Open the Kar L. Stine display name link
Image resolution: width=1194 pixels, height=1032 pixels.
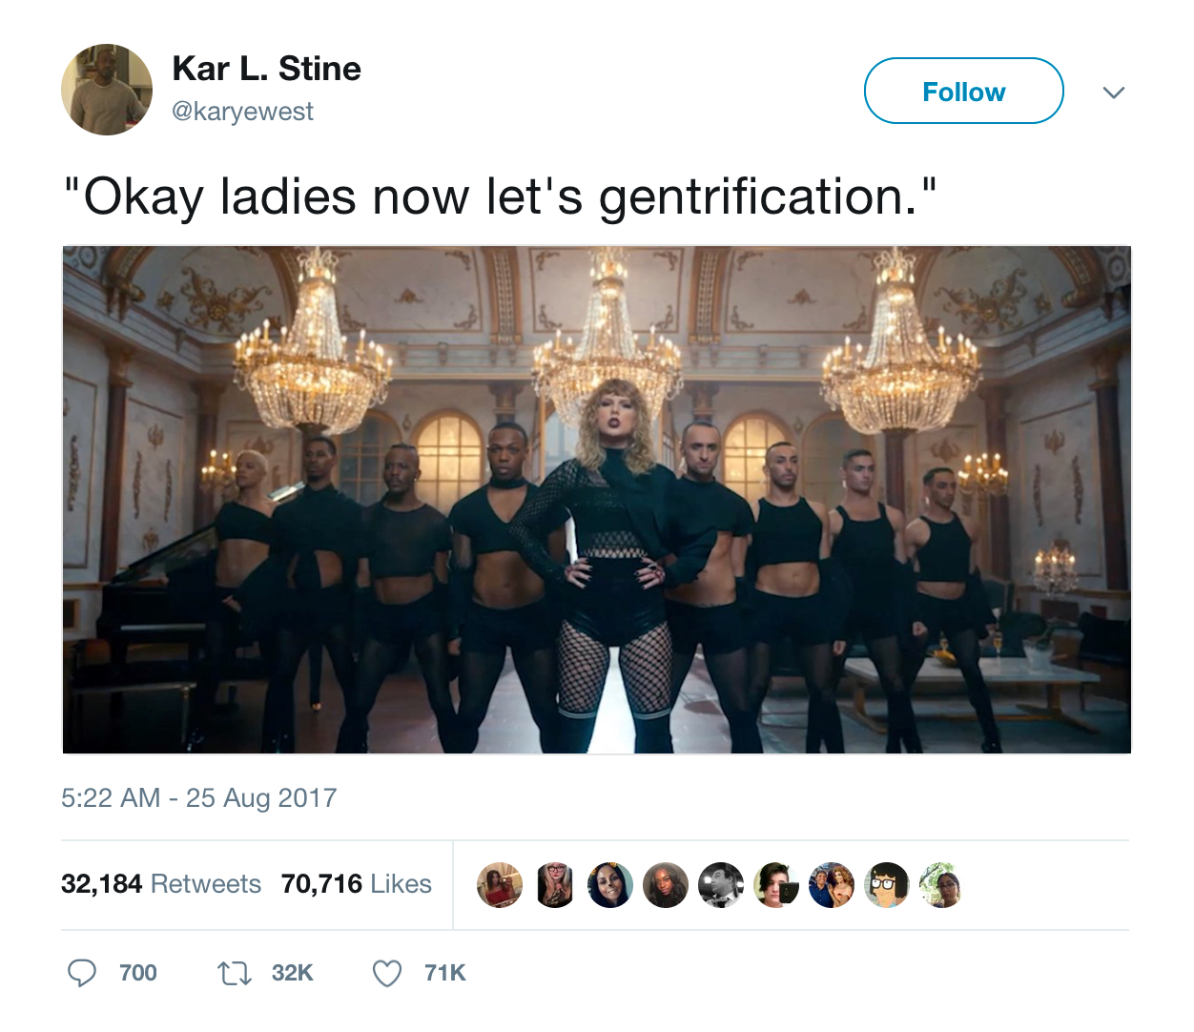pos(267,69)
